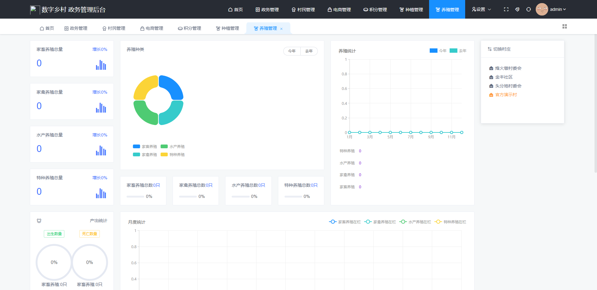597x290 pixels.
Task: Open the admin account dropdown
Action: click(557, 9)
